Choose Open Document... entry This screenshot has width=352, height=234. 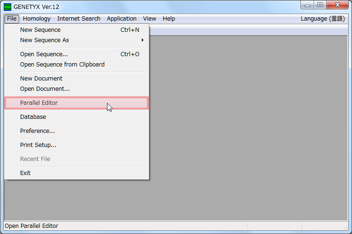pyautogui.click(x=77, y=88)
